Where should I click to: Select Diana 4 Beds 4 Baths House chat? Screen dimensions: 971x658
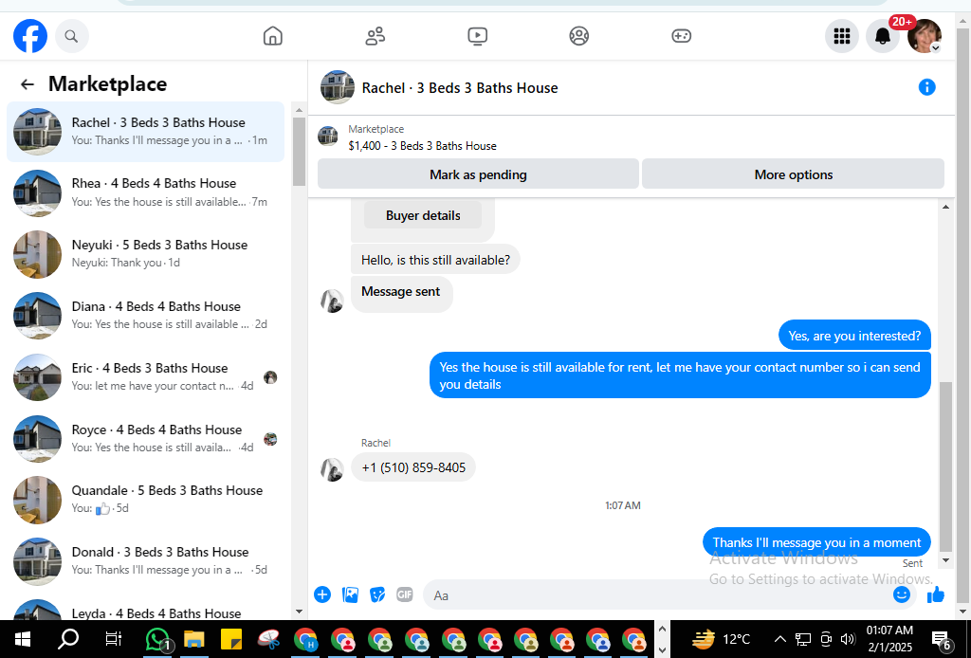145,315
